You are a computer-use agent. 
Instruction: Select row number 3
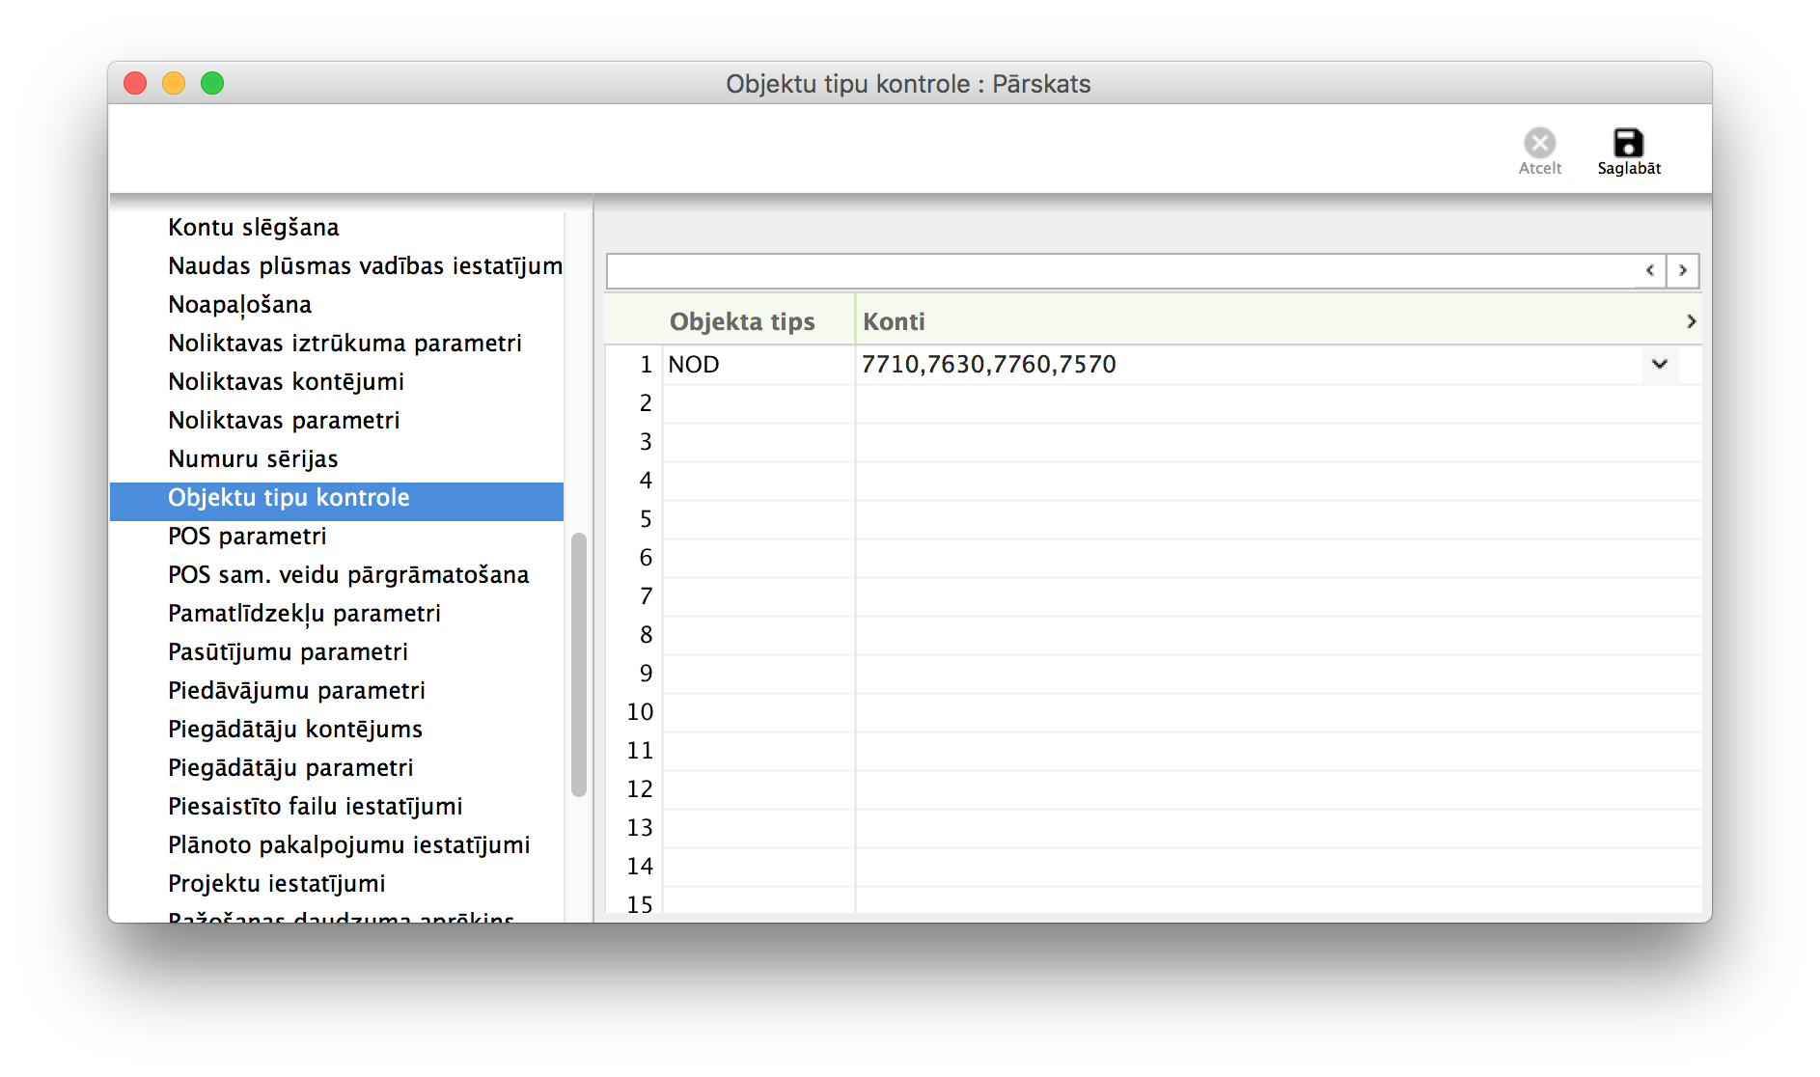click(x=646, y=442)
